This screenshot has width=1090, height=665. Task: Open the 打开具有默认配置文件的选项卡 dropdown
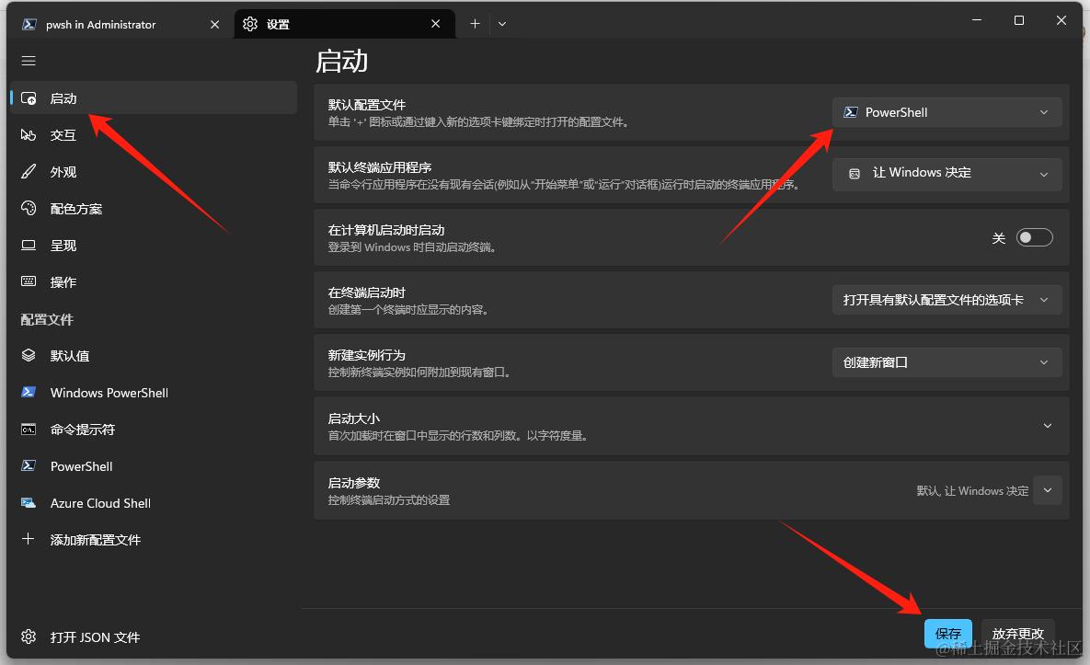pyautogui.click(x=947, y=300)
